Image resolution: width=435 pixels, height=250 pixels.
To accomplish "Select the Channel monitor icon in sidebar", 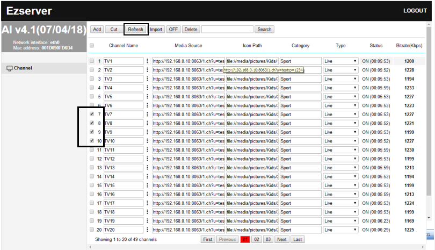I will [x=9, y=68].
